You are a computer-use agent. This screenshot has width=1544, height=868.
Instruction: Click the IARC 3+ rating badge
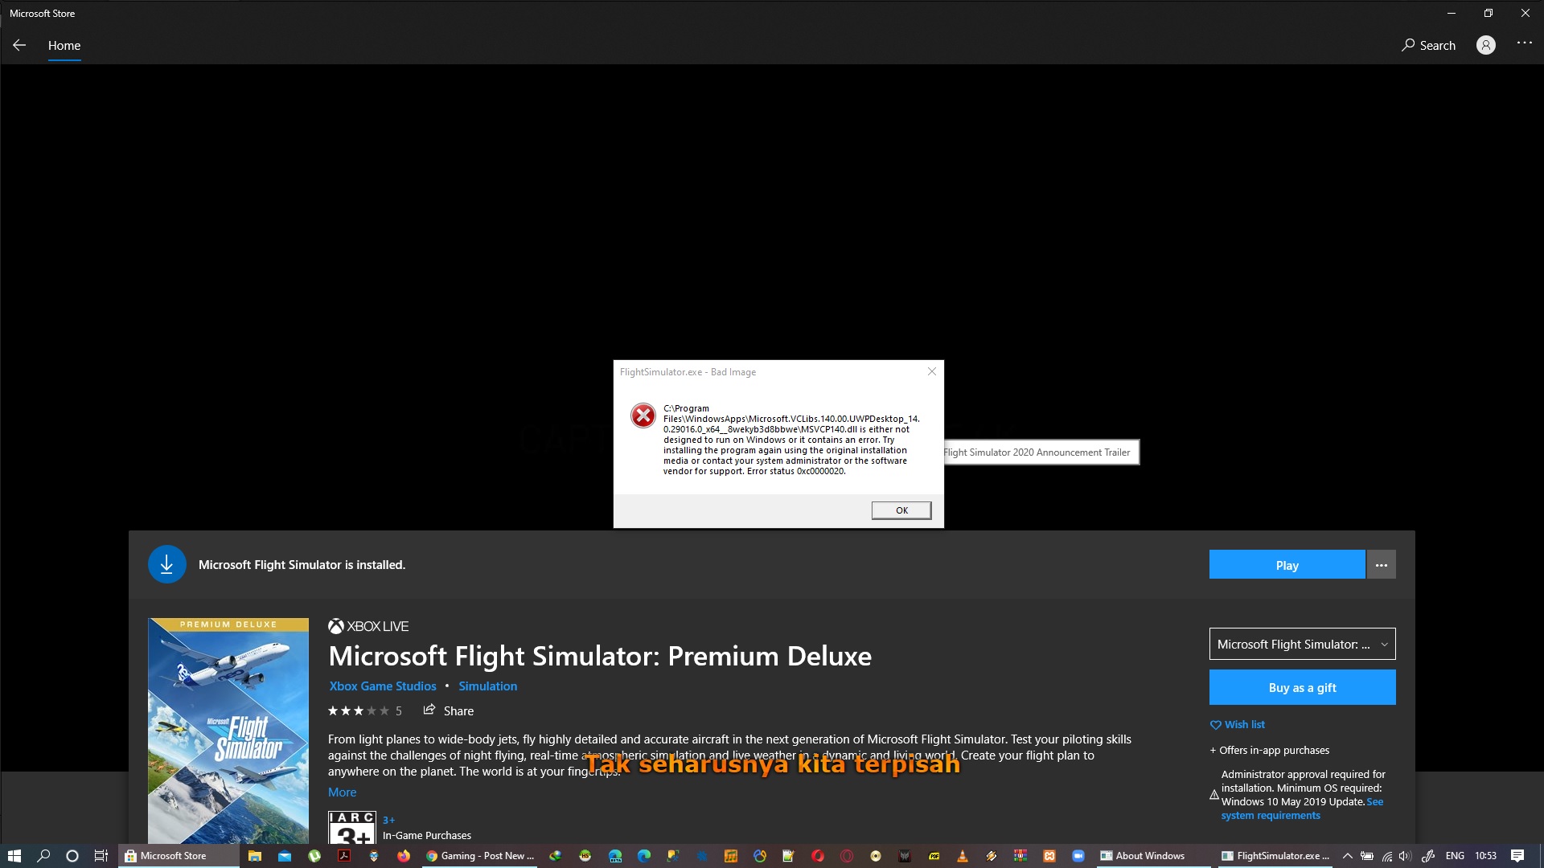(352, 827)
